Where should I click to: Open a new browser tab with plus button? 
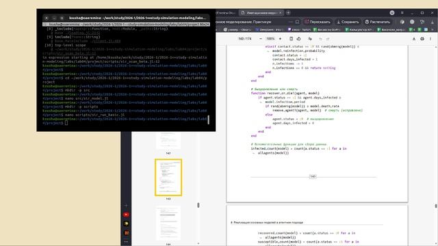click(288, 13)
